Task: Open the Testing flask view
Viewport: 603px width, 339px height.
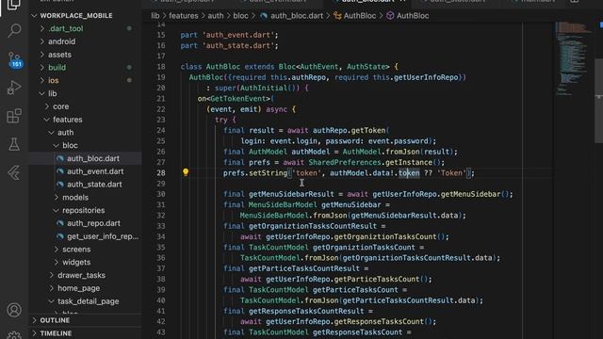Action: 14,144
